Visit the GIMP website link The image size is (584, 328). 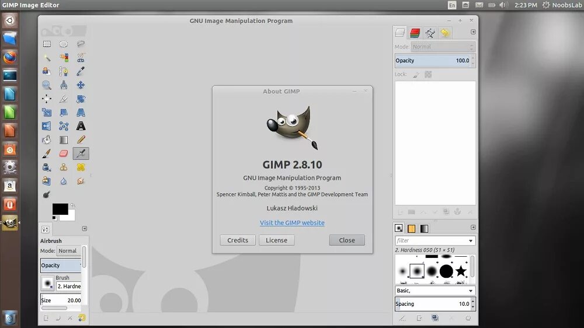pyautogui.click(x=292, y=222)
